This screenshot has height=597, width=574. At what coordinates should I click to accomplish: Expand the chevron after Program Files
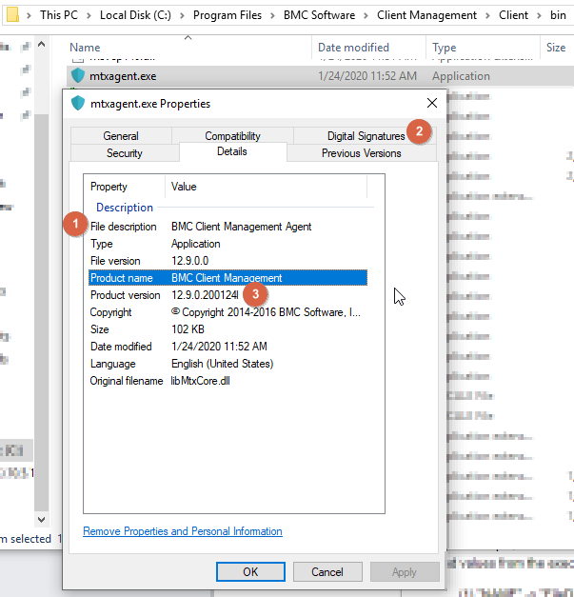pos(272,15)
